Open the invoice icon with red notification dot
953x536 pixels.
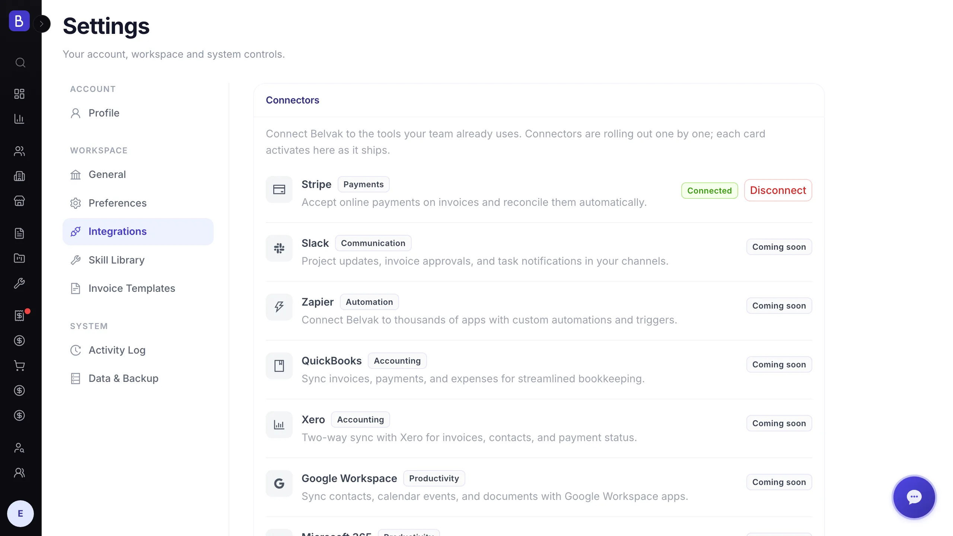click(19, 316)
